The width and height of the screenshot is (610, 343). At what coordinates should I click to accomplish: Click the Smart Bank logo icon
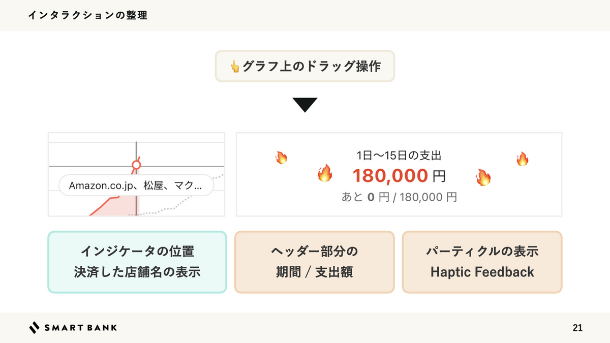click(x=34, y=328)
